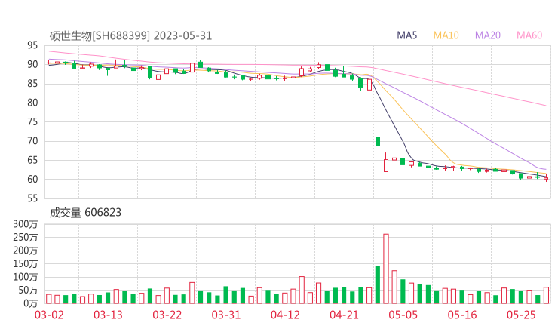Screen dimensions: 558x332
Task: Click the 03-22 date label
Action: 167,315
